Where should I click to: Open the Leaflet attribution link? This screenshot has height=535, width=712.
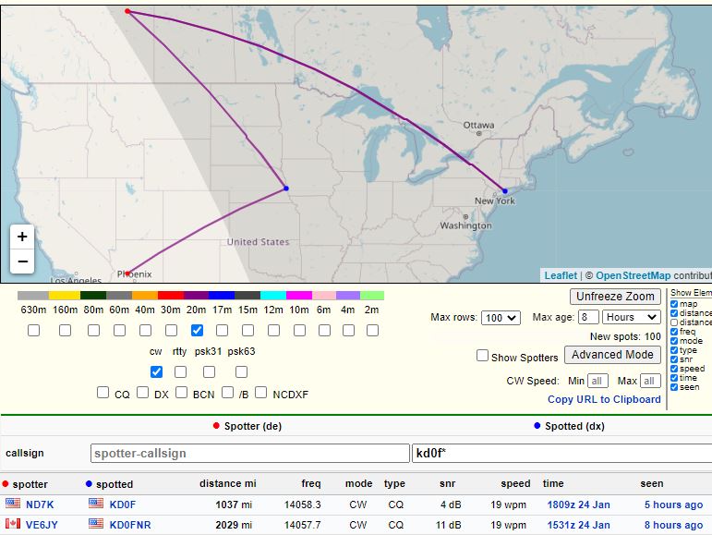click(561, 275)
